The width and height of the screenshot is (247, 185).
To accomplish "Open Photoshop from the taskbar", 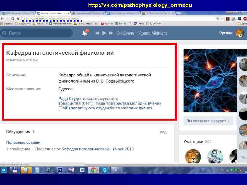I will tap(60, 170).
